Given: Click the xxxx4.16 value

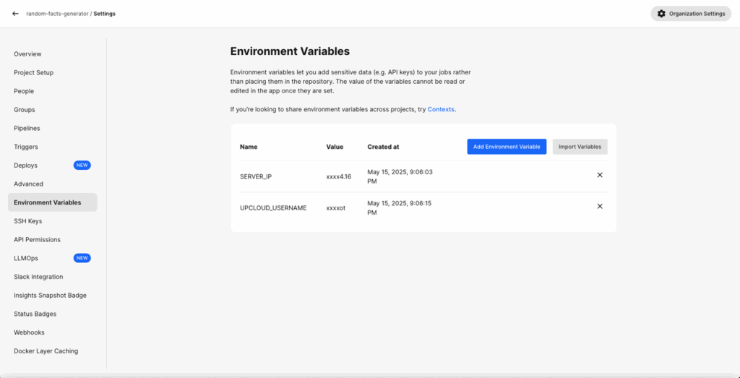Looking at the screenshot, I should (x=338, y=177).
